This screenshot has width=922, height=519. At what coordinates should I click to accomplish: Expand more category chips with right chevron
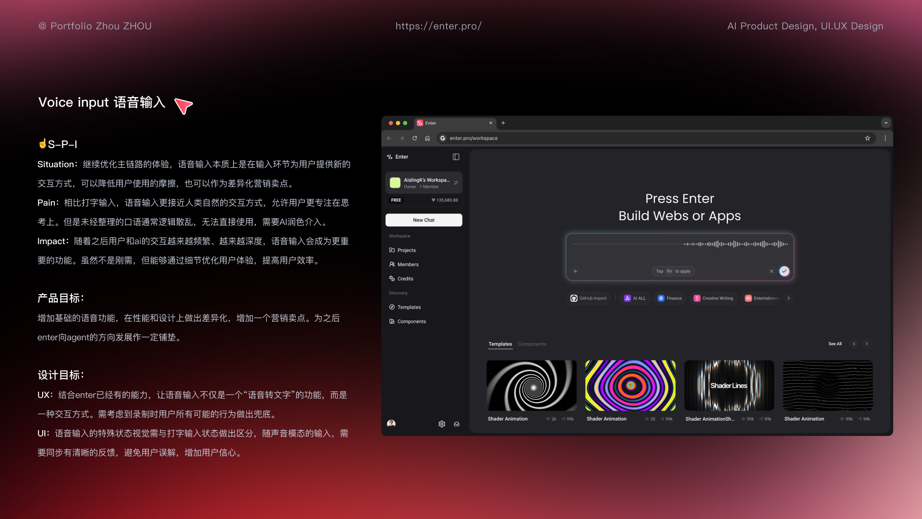coord(789,298)
